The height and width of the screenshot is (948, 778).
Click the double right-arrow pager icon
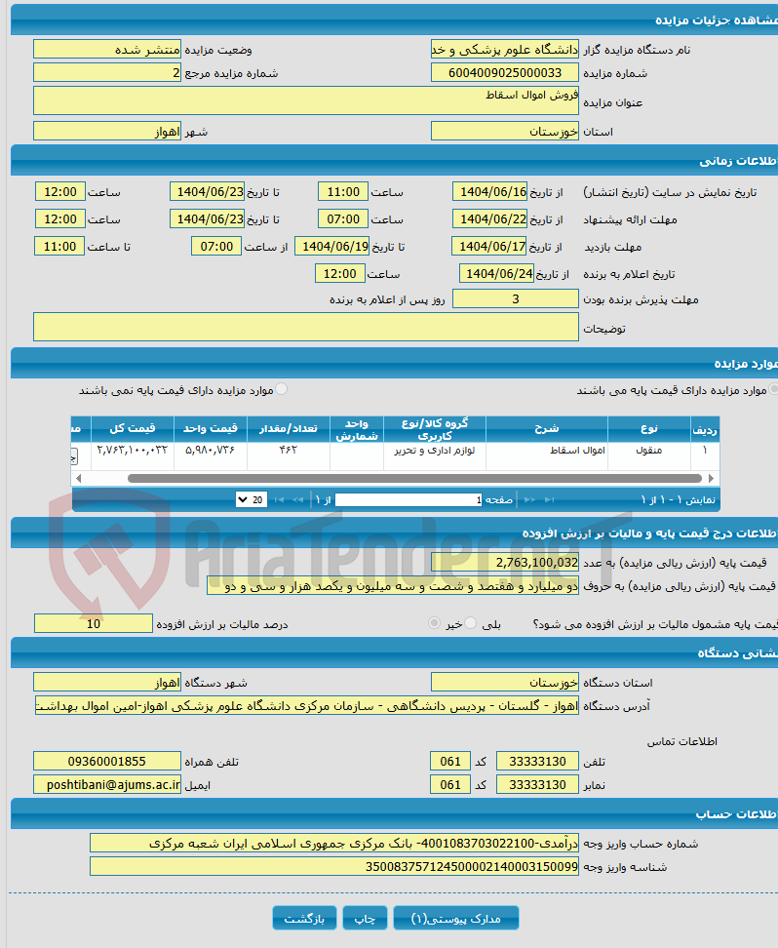point(529,500)
